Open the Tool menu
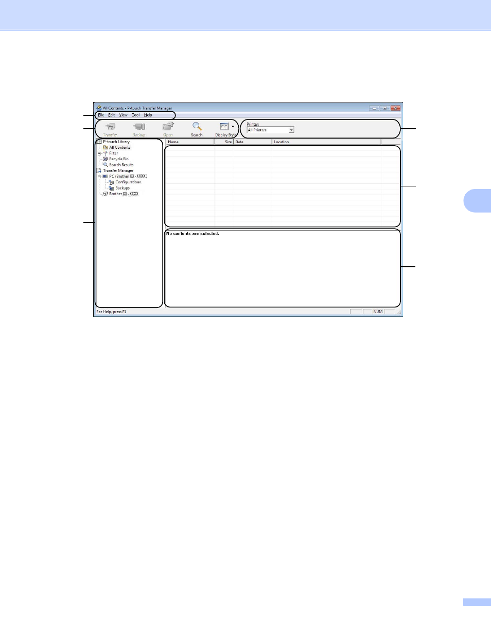491x636 pixels. tap(136, 115)
